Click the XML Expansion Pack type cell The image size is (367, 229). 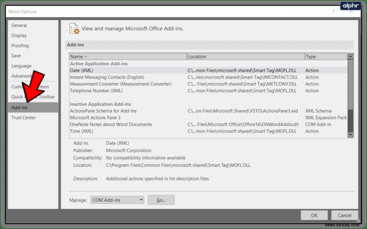(326, 118)
